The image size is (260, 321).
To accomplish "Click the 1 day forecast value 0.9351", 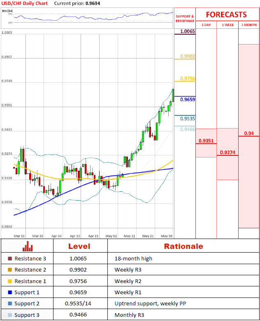I will coord(206,141).
